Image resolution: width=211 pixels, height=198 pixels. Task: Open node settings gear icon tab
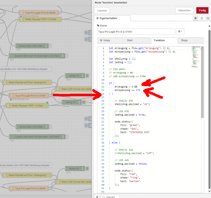(195, 18)
